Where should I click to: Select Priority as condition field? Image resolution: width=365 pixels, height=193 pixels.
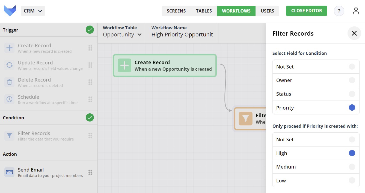[316, 108]
